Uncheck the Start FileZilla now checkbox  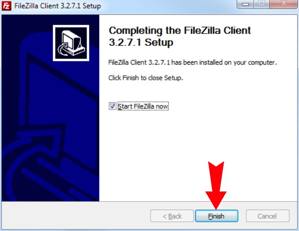(x=112, y=106)
